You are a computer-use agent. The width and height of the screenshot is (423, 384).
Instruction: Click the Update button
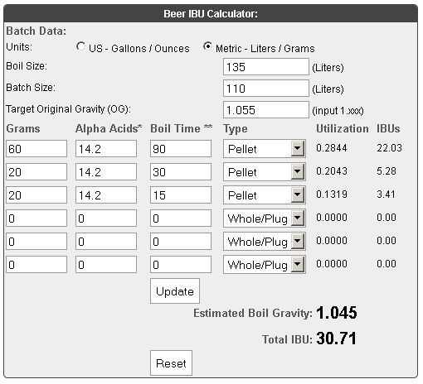[x=175, y=291]
